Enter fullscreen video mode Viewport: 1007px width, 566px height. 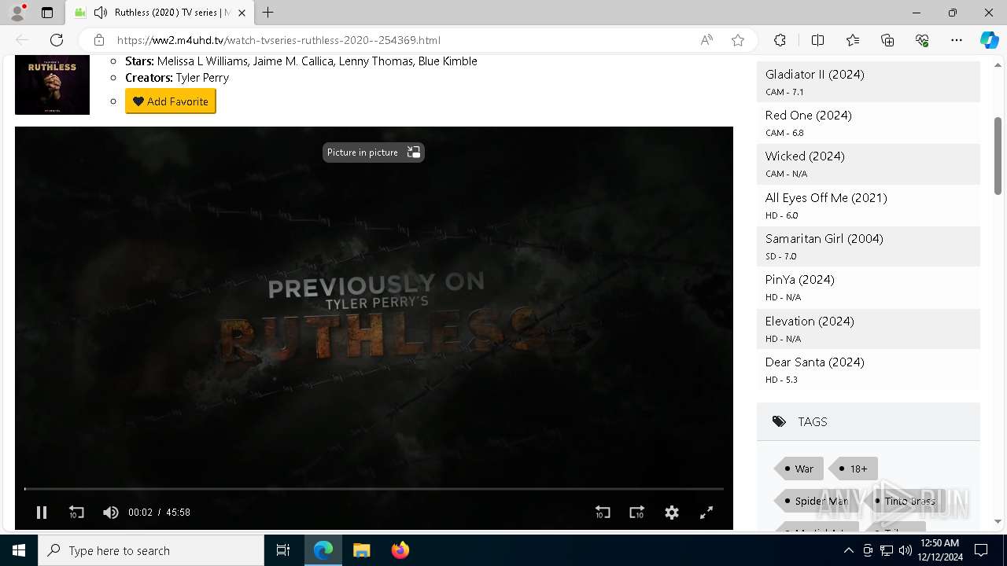pos(706,513)
